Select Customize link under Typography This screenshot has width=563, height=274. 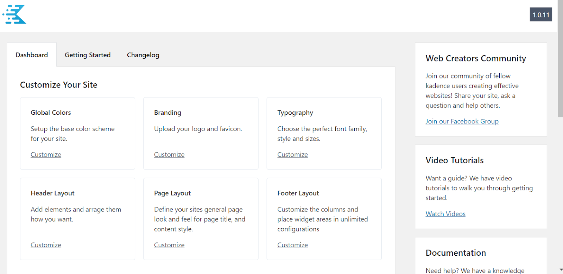pos(292,154)
